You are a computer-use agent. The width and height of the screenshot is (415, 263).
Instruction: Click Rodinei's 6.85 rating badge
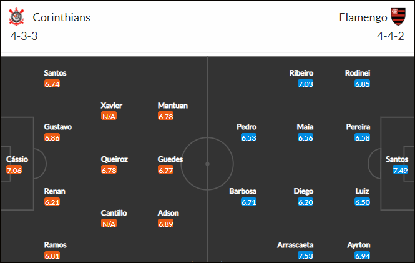pyautogui.click(x=363, y=84)
